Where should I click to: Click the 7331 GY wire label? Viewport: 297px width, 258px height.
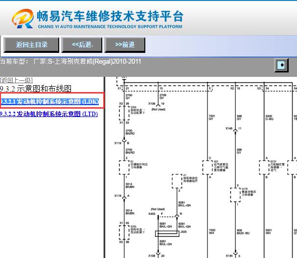coord(212,117)
